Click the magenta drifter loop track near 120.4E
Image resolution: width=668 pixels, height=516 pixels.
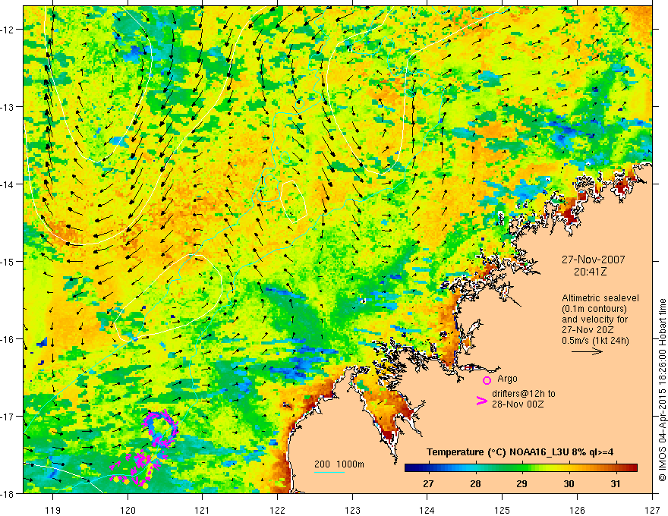tap(161, 428)
